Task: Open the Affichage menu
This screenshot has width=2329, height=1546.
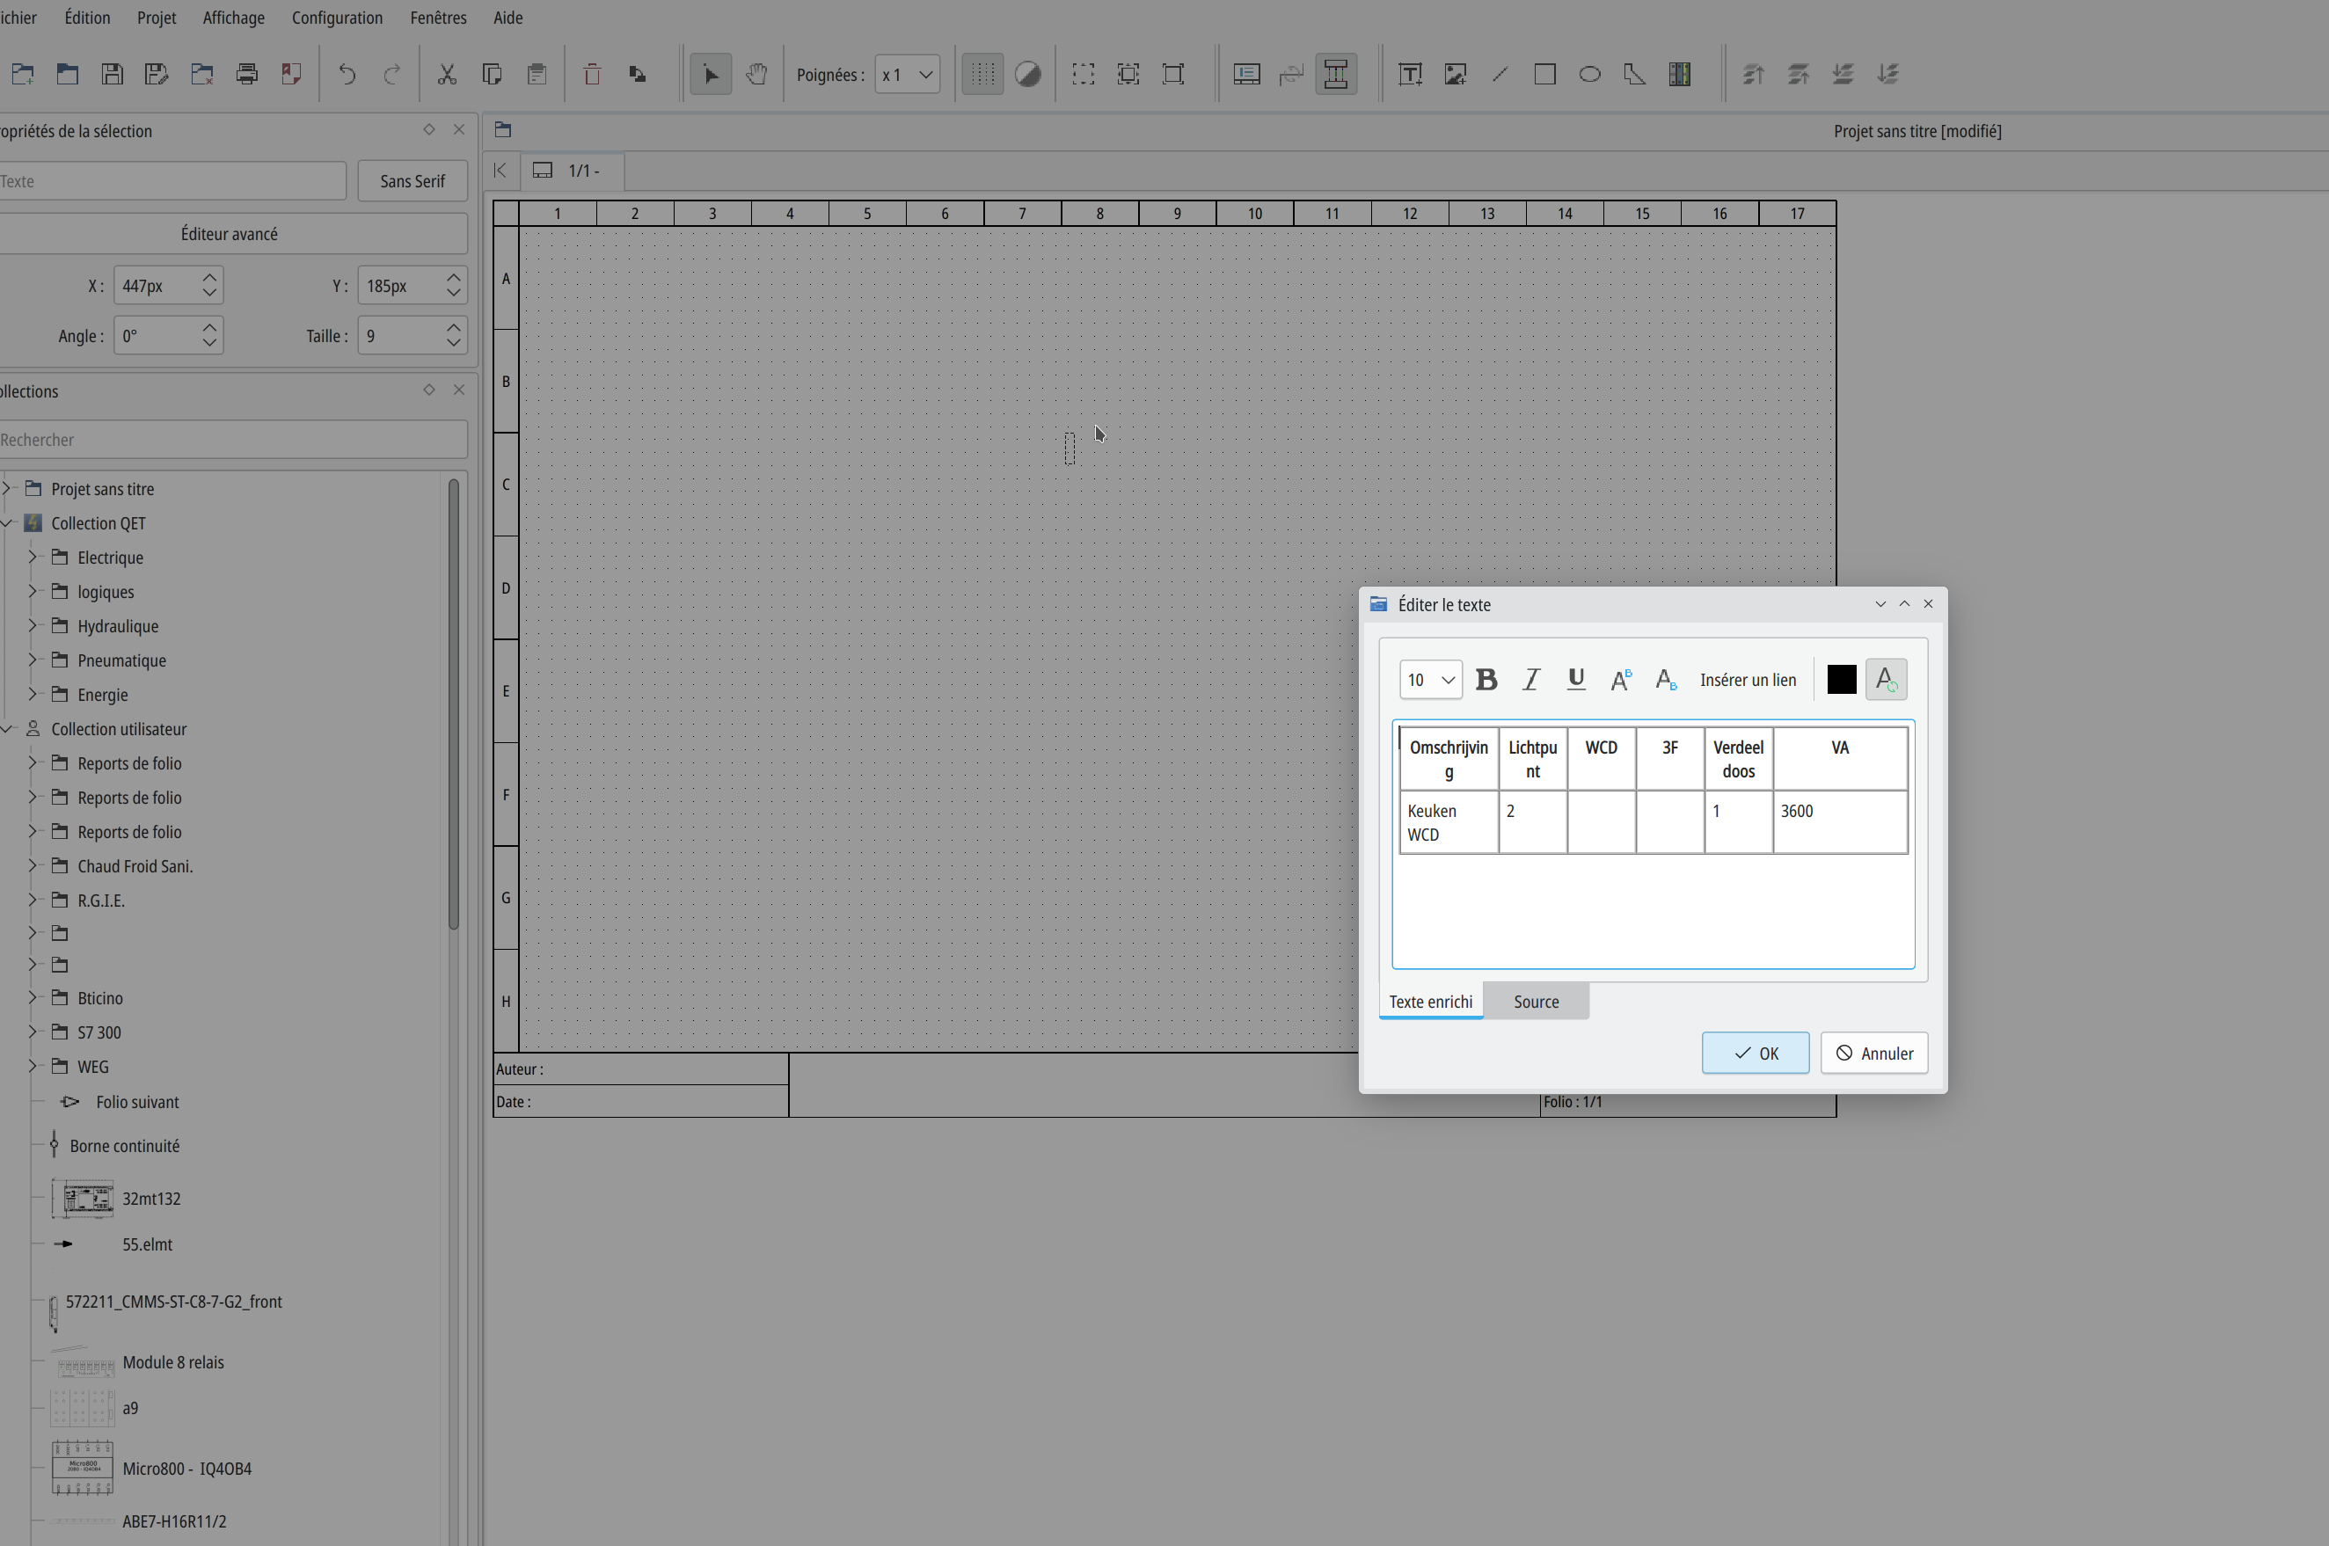Action: 234,18
